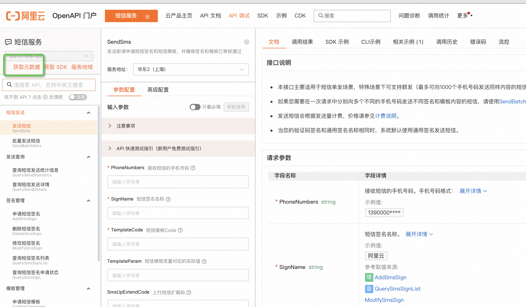Open CDK in top navigation
Image resolution: width=526 pixels, height=307 pixels.
point(300,16)
